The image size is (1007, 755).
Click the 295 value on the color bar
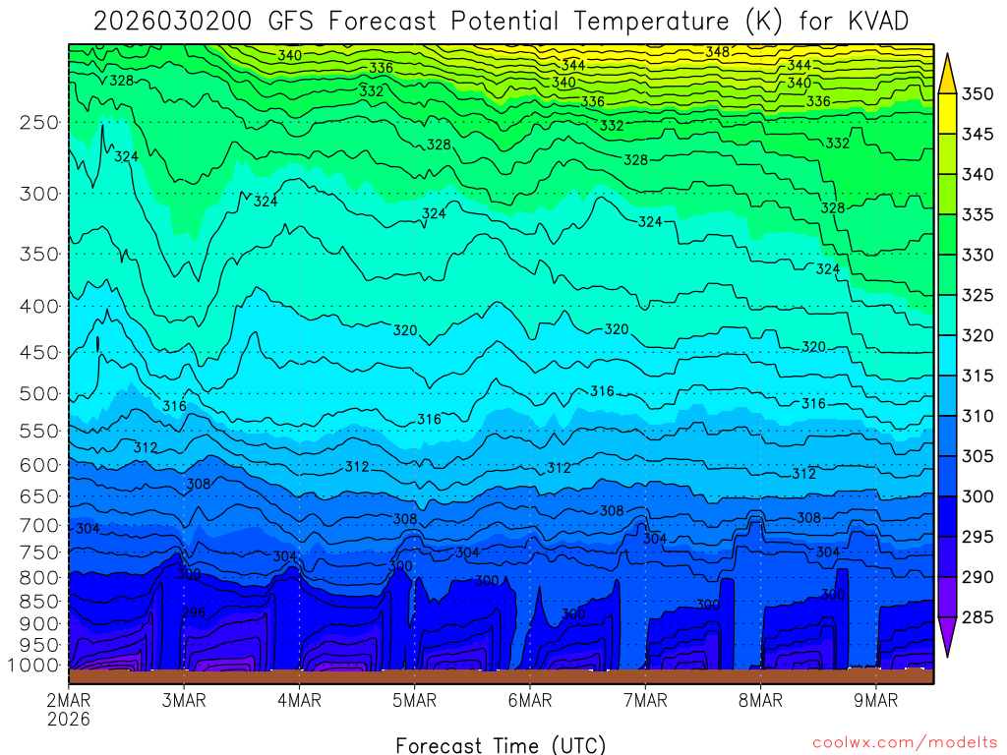[977, 537]
